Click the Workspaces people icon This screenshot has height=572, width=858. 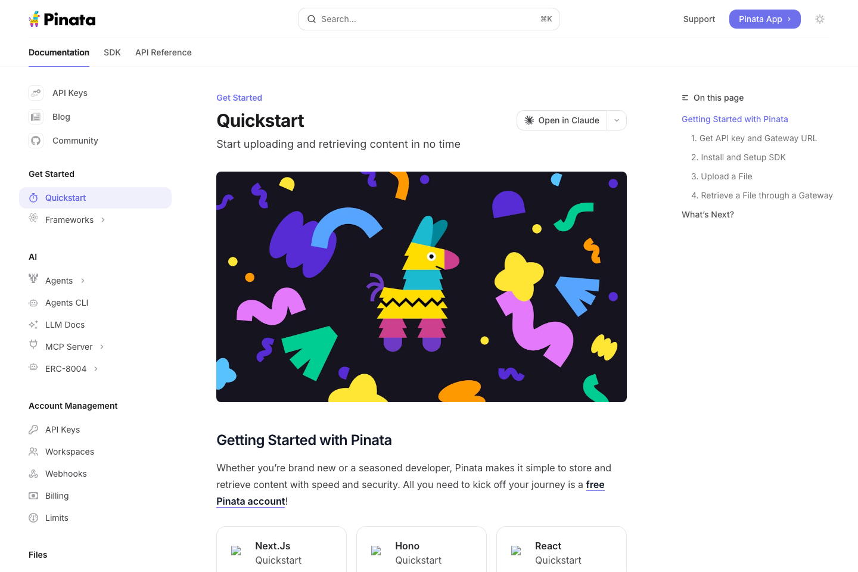pos(33,452)
